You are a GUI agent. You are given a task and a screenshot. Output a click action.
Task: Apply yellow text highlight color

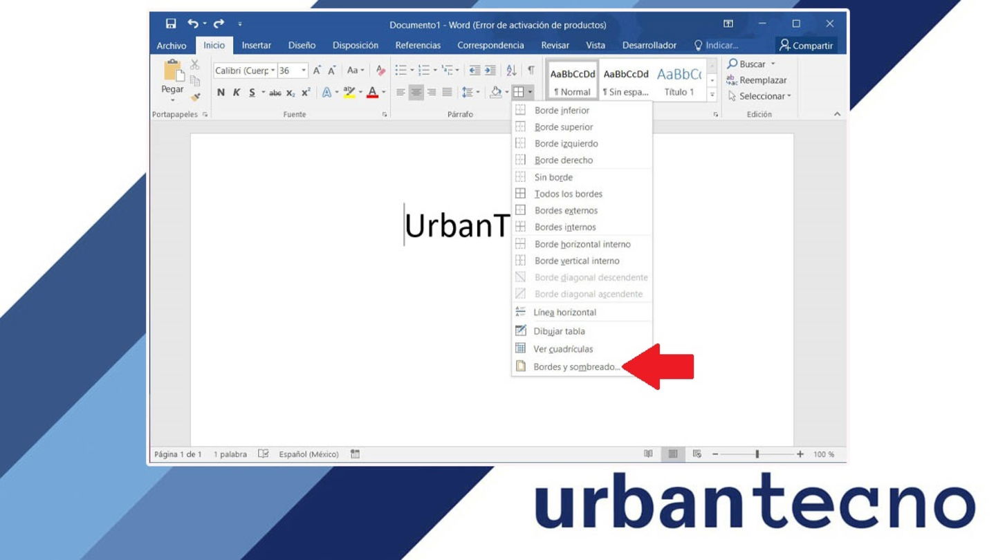(x=349, y=93)
